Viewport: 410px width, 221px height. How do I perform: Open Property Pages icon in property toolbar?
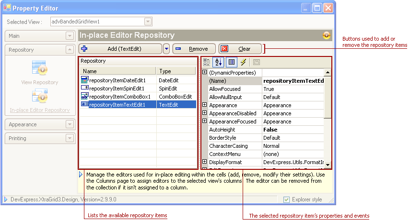(257, 62)
